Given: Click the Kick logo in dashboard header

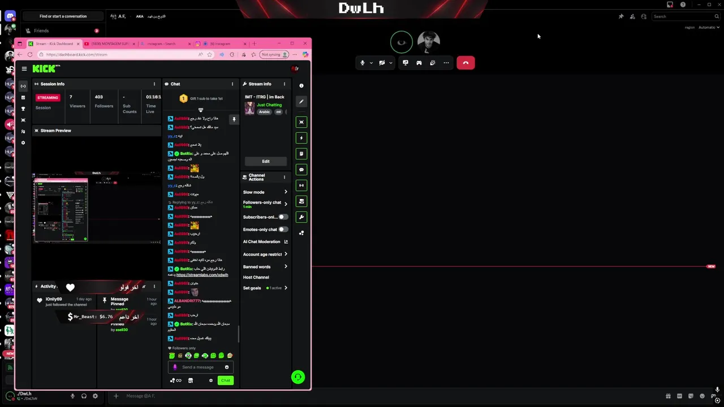Looking at the screenshot, I should 46,68.
